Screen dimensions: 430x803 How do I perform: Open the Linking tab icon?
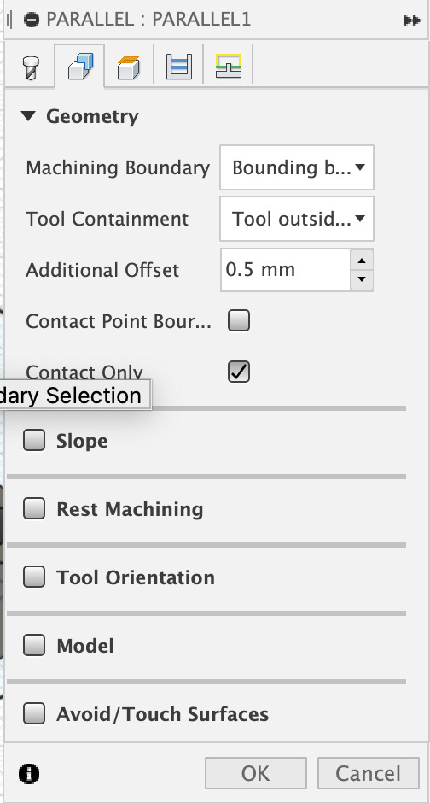point(228,66)
